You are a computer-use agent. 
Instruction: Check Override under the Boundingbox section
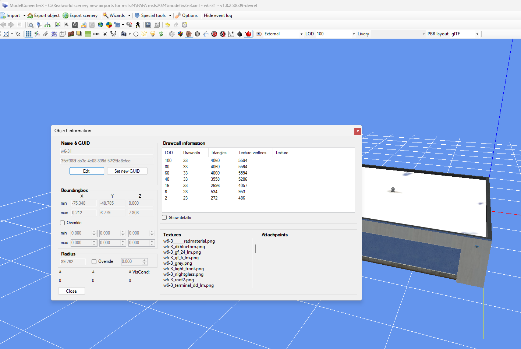[x=62, y=223]
